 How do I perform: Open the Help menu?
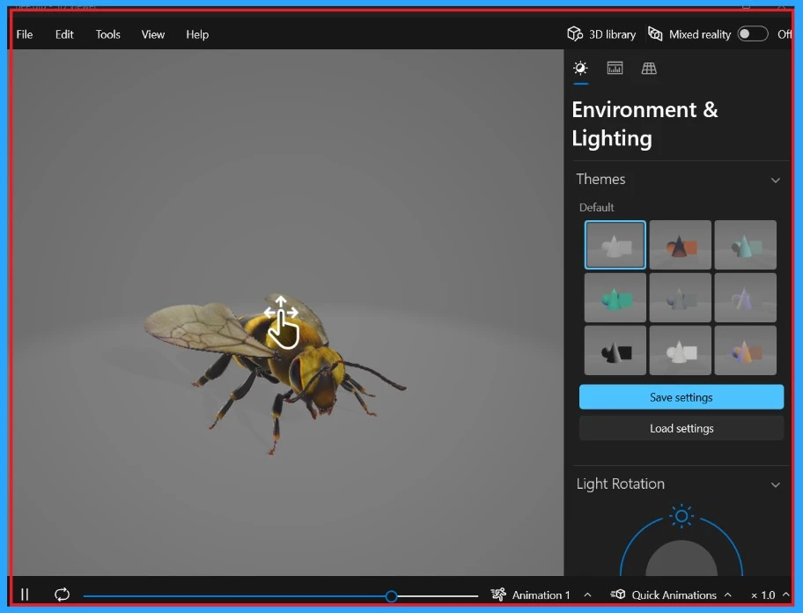click(197, 34)
